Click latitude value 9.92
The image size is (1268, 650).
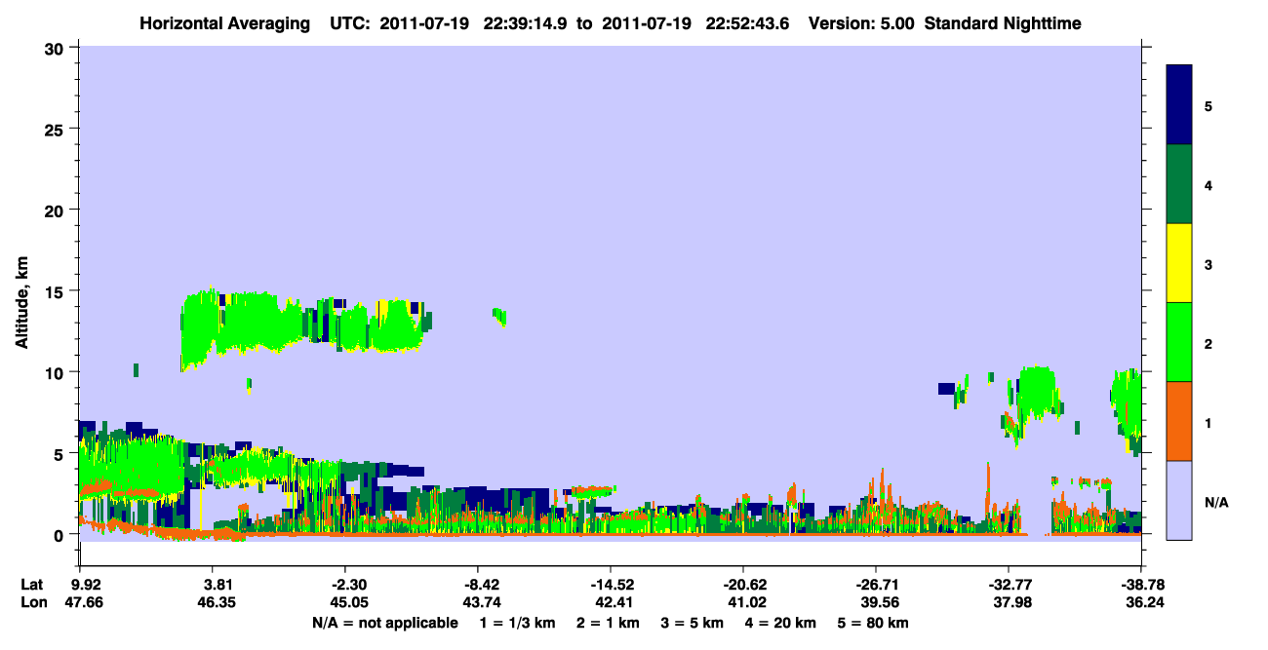coord(87,585)
